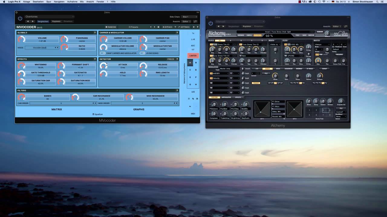Open the Side Chain Bus 1 dropdown
The height and width of the screenshot is (217, 387).
point(190,17)
